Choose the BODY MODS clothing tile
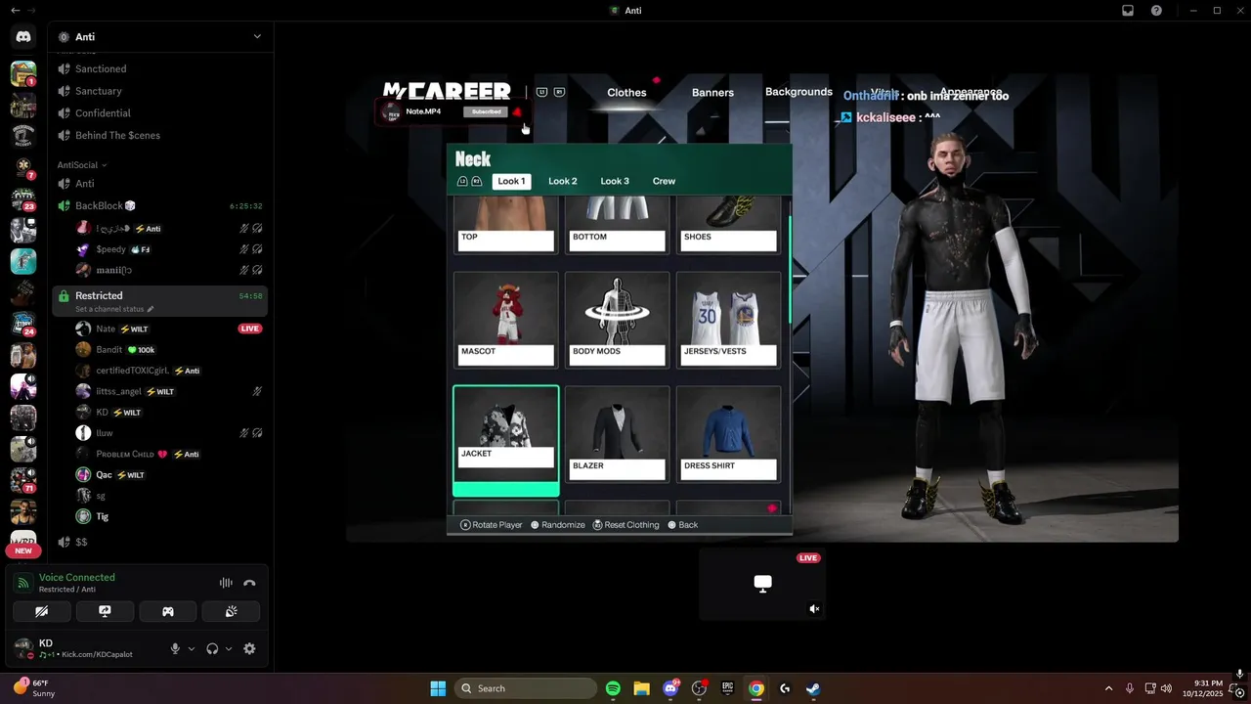 pos(617,320)
